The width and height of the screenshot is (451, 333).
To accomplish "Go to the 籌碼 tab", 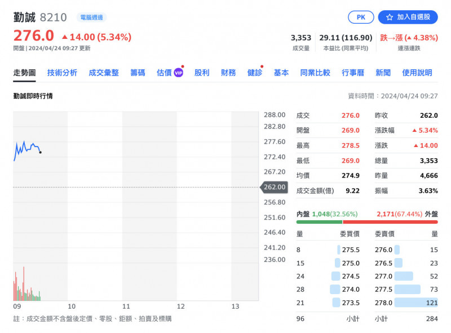I will click(138, 73).
